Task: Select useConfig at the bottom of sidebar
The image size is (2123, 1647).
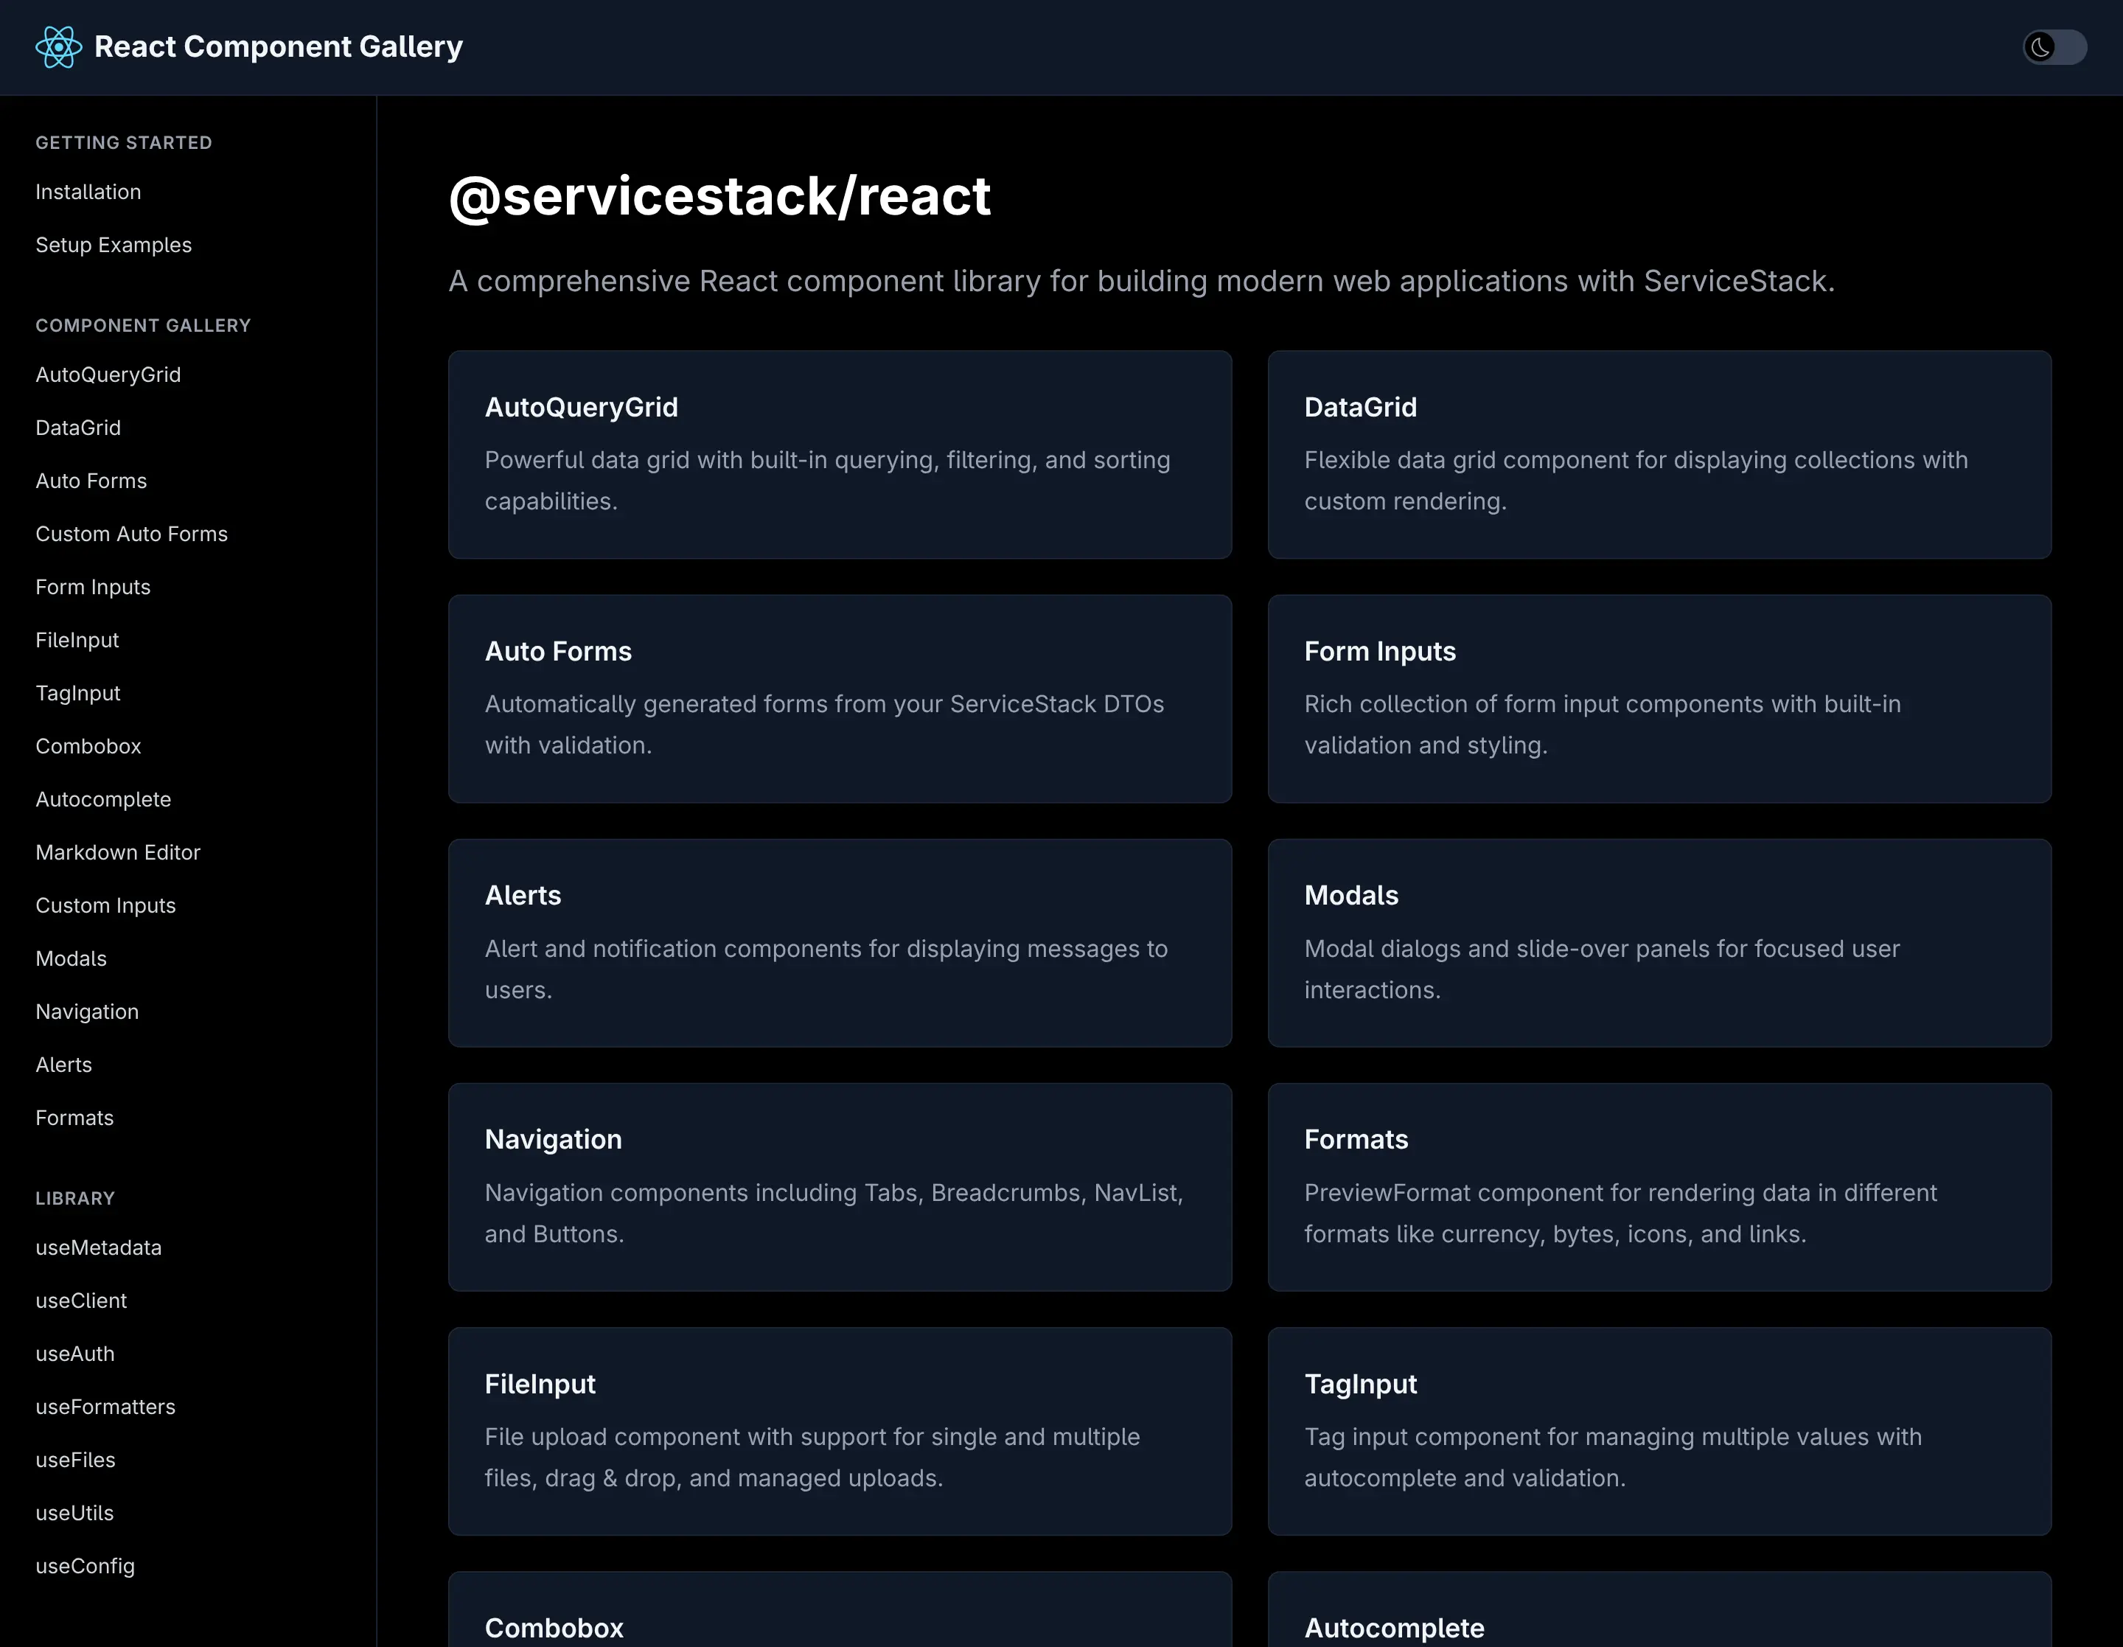Action: 85,1565
